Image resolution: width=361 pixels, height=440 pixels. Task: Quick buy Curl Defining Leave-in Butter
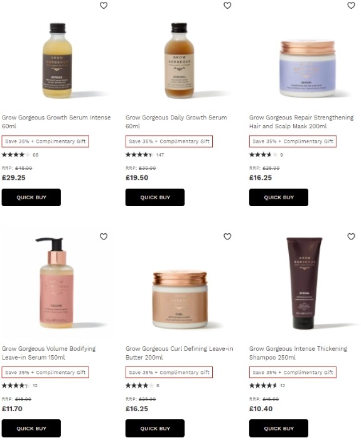155,428
